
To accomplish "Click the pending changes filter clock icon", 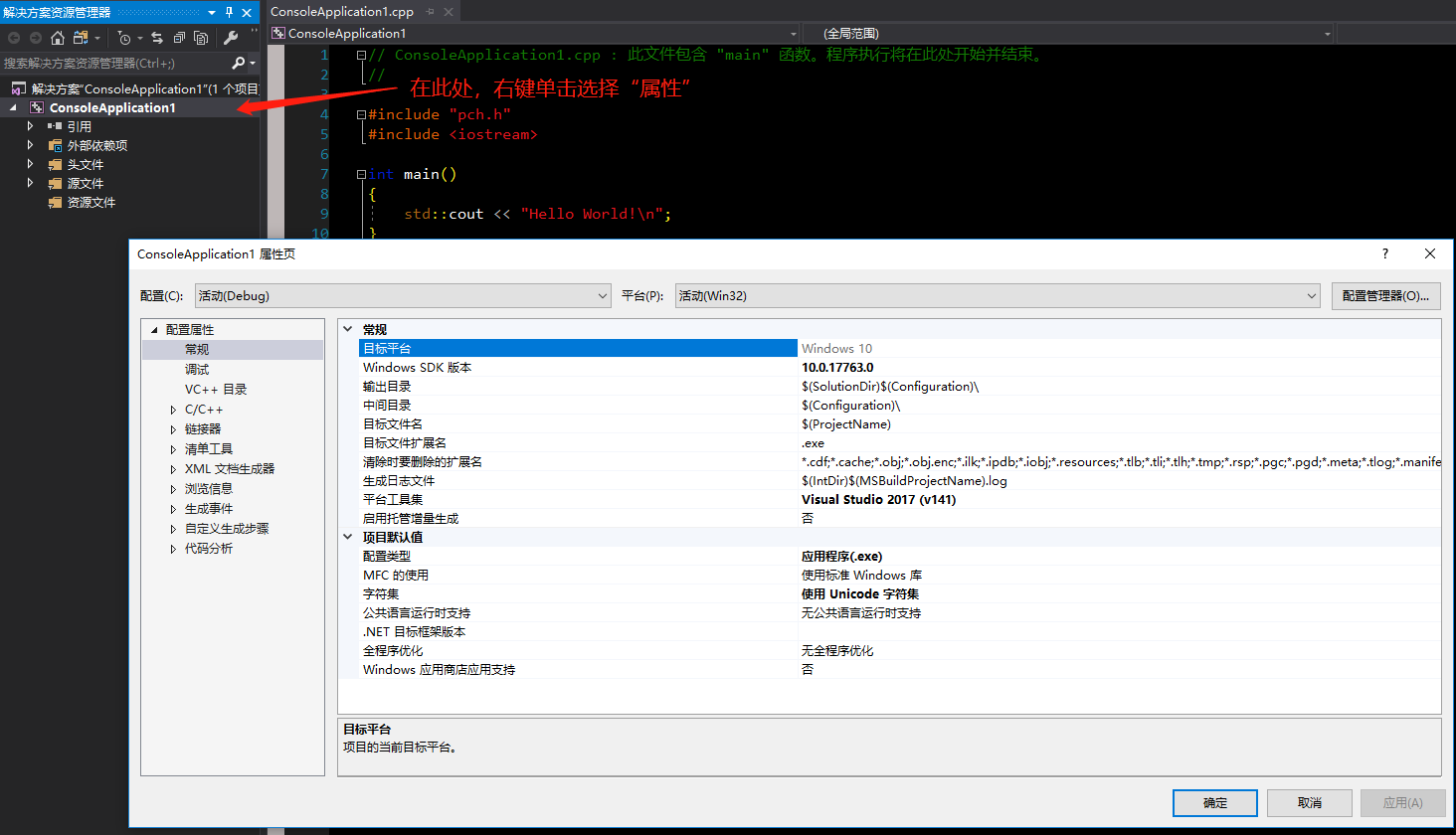I will pos(124,38).
